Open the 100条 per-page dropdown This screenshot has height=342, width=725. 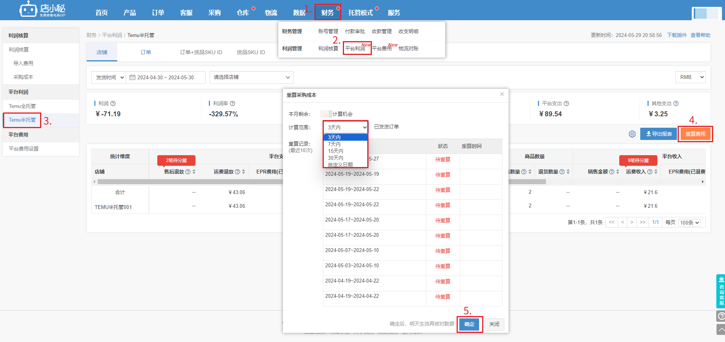tap(689, 223)
